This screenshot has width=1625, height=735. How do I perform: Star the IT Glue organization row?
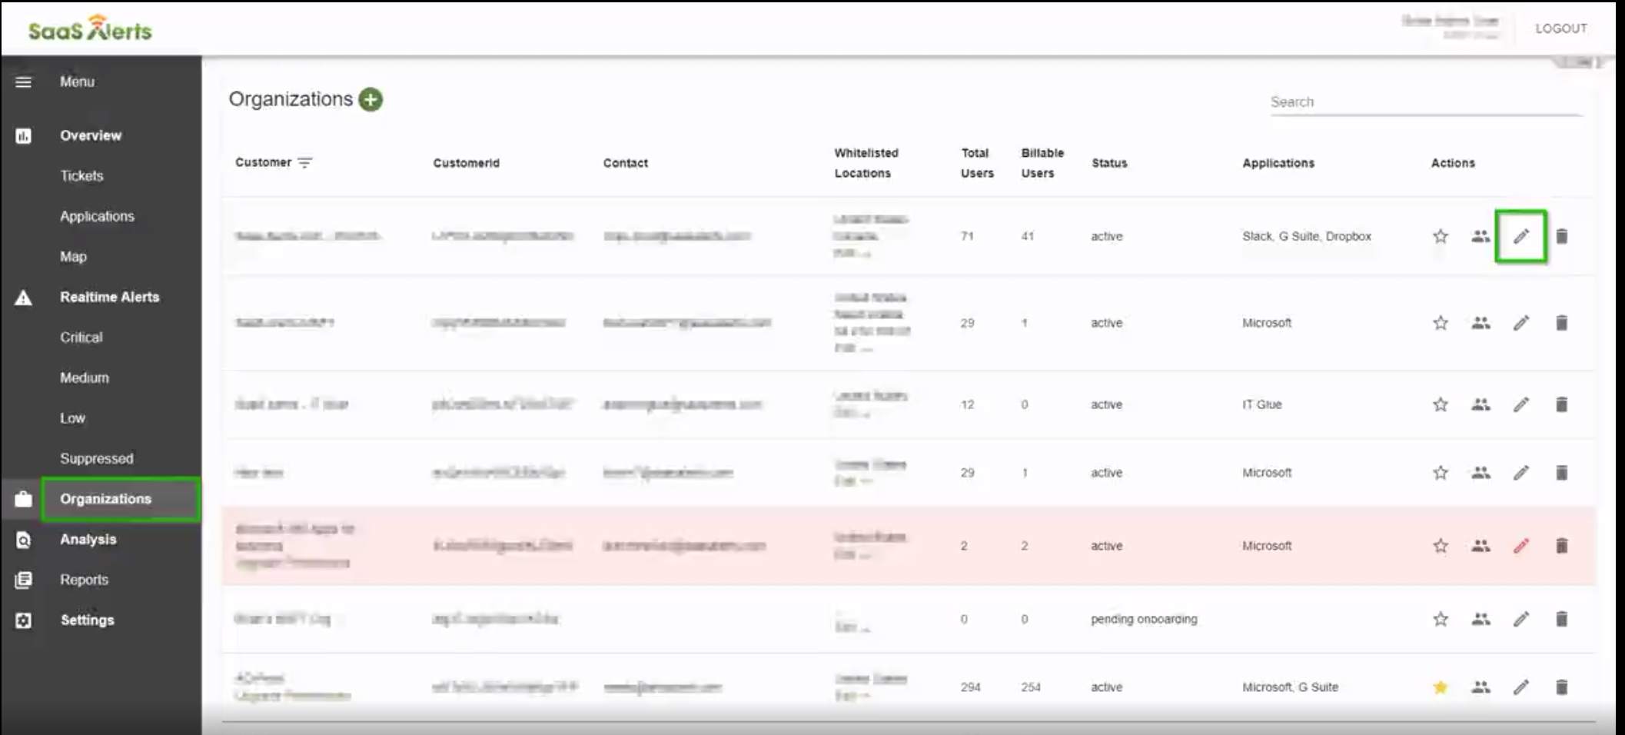[x=1441, y=404]
